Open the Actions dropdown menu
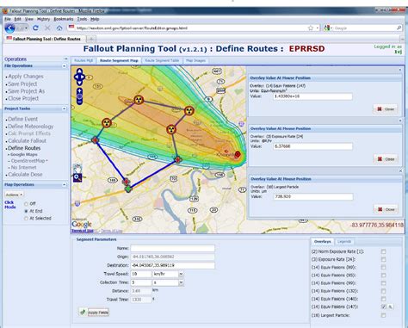This screenshot has width=408, height=328. coord(14,195)
